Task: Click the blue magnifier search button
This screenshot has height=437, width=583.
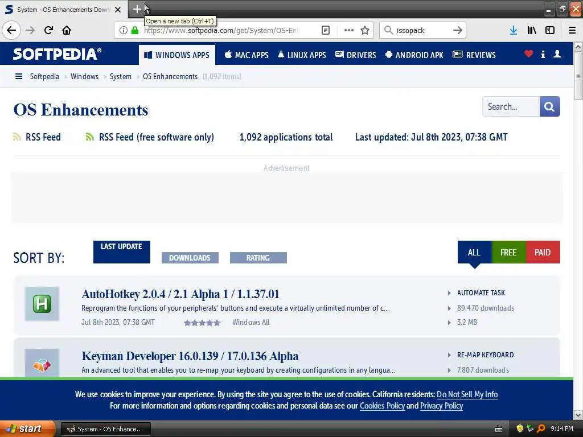Action: coord(549,106)
